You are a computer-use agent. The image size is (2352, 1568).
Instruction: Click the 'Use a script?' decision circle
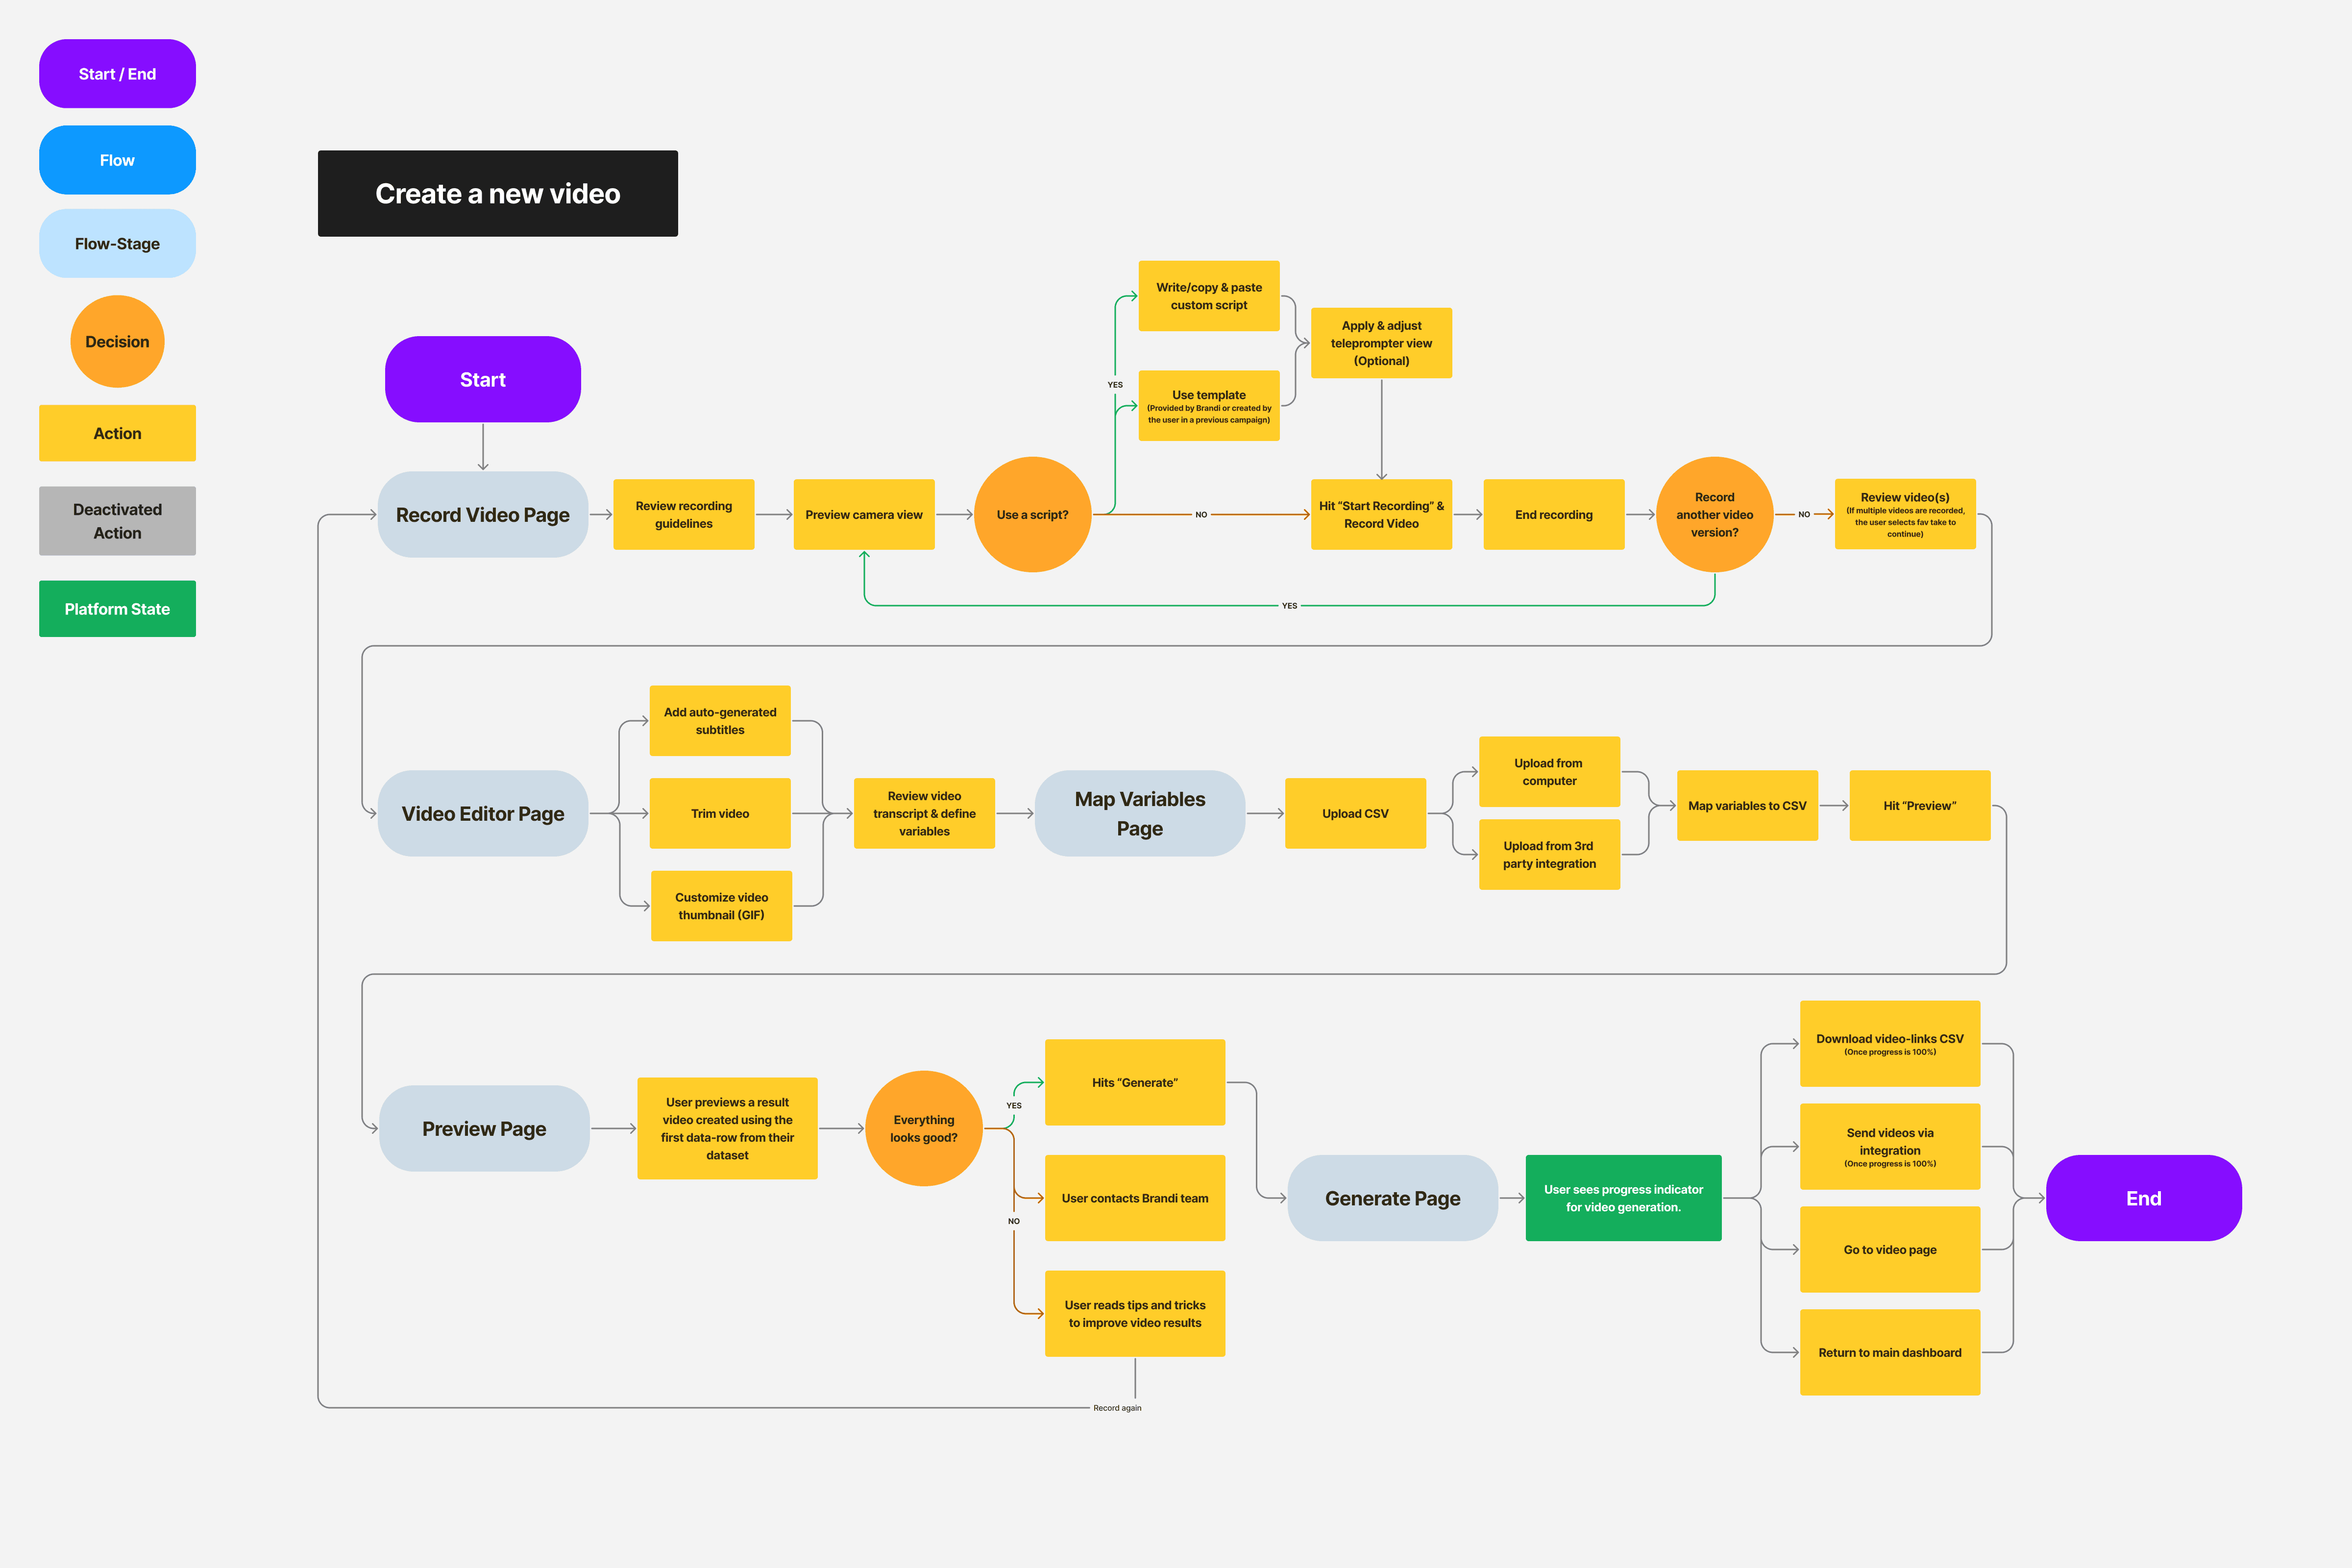point(1033,514)
